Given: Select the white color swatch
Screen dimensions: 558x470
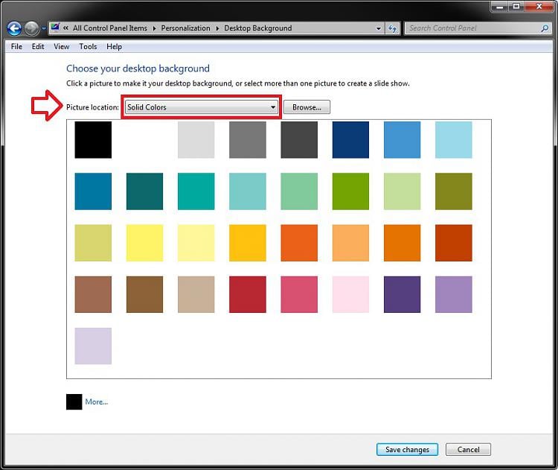Looking at the screenshot, I should (x=144, y=140).
